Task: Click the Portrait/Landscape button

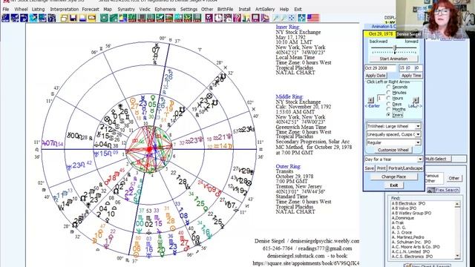Action: point(405,168)
